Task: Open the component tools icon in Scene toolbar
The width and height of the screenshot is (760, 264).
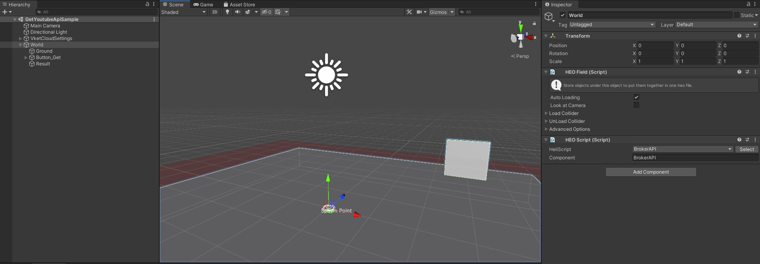Action: tap(409, 12)
